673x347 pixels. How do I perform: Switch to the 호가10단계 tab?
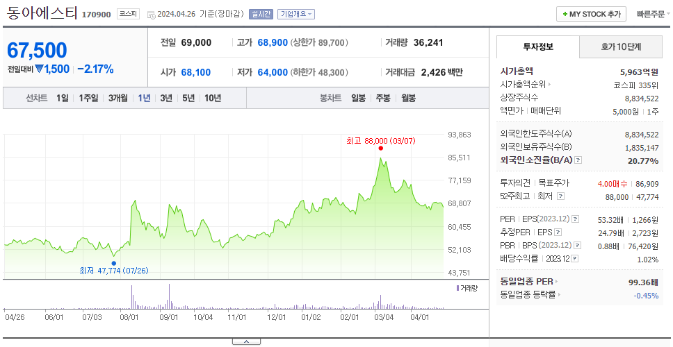[621, 46]
